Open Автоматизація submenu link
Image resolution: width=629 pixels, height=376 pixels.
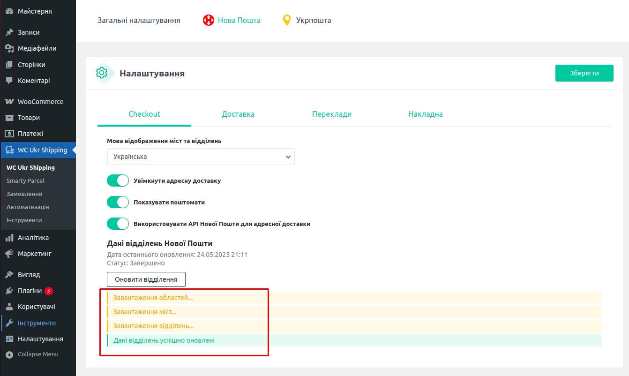tap(28, 207)
